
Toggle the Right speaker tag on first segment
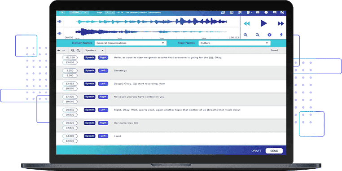103,57
